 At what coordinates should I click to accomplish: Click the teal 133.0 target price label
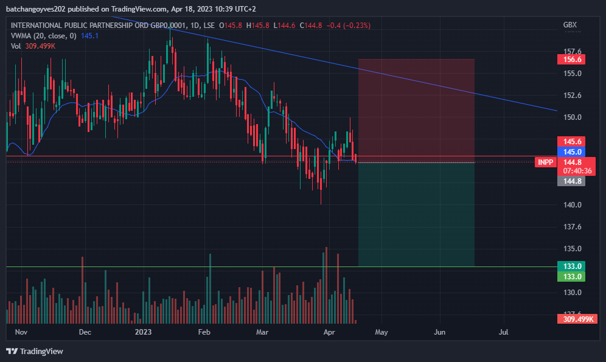coord(571,266)
